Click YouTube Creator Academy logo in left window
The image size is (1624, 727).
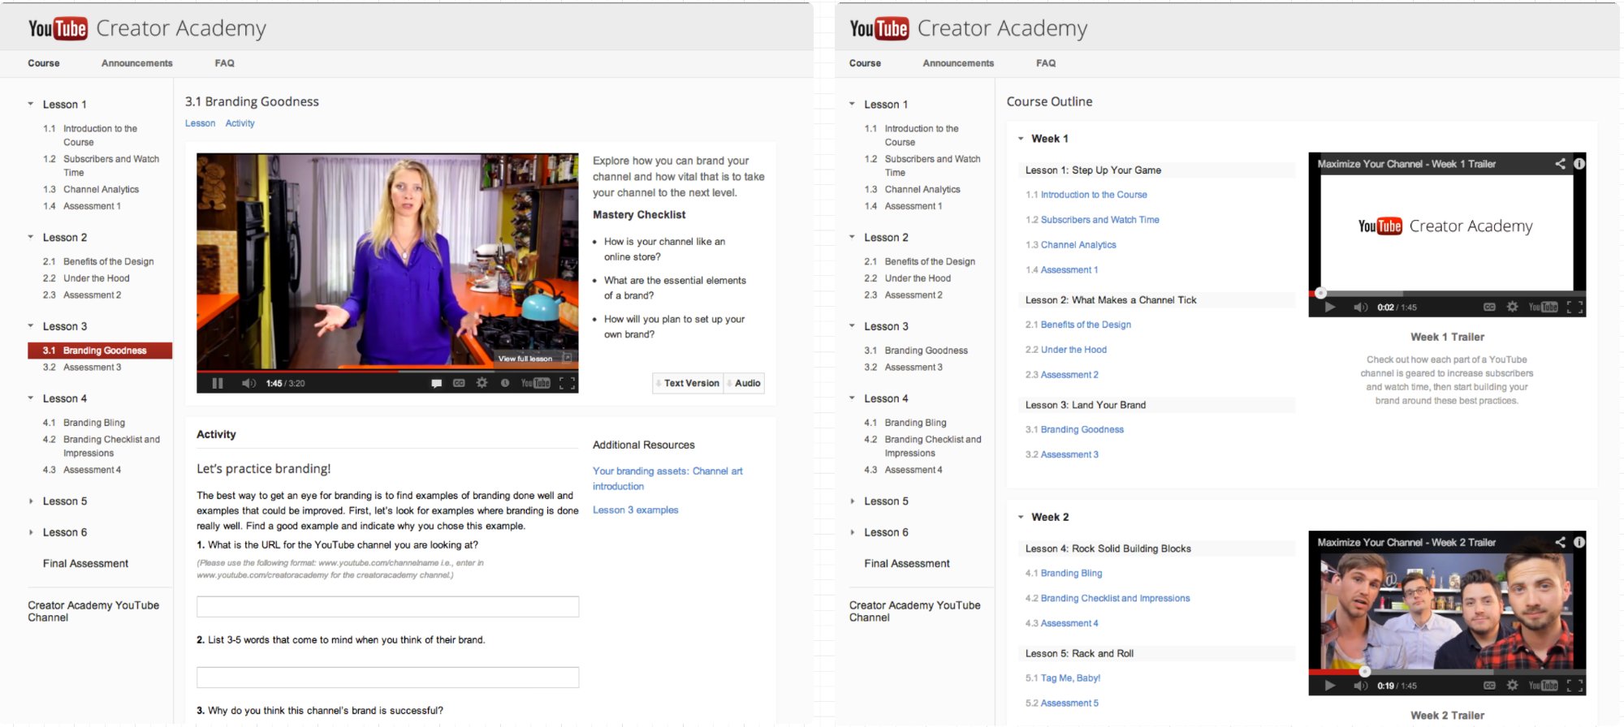[x=147, y=28]
